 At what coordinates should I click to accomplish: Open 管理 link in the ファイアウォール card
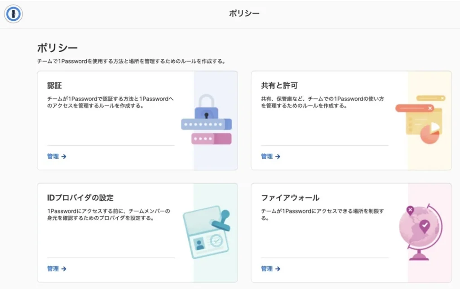(x=270, y=269)
